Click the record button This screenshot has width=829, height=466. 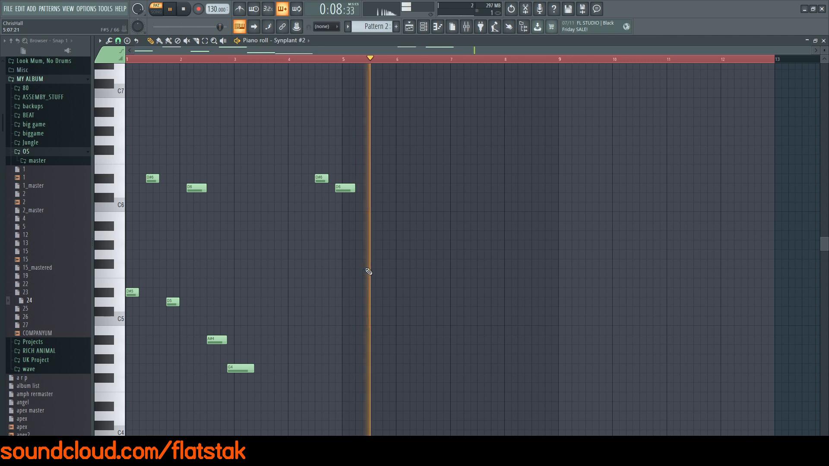pyautogui.click(x=198, y=9)
